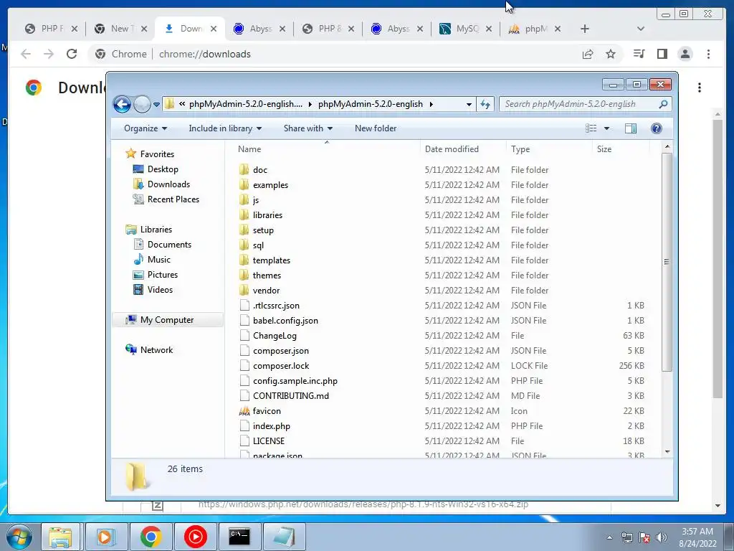The image size is (734, 551).
Task: Select Videos library
Action: coord(160,290)
